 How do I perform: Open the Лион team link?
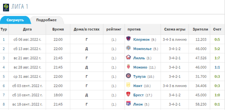(138, 104)
